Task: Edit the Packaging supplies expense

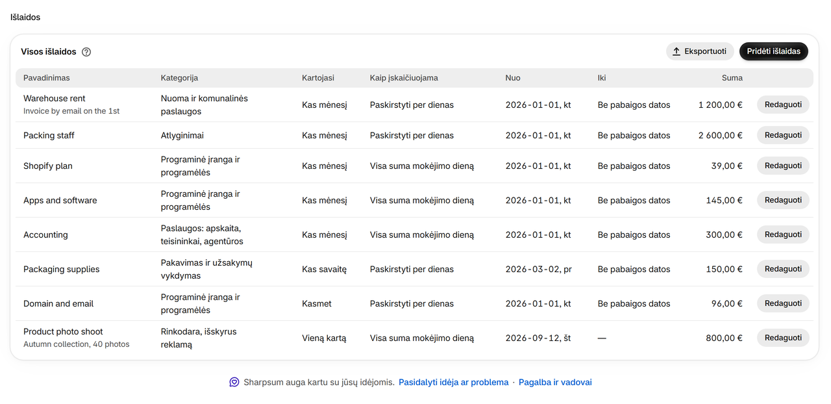Action: [783, 269]
